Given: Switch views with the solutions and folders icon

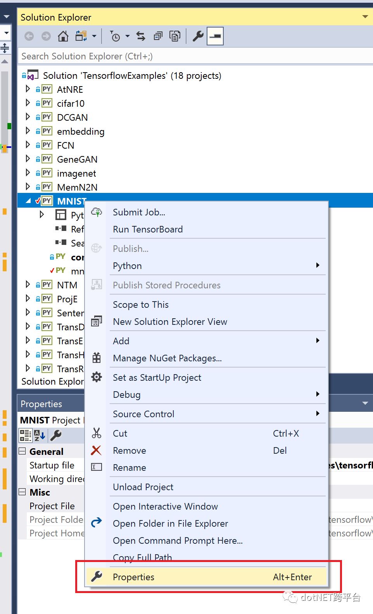Looking at the screenshot, I should (x=81, y=36).
